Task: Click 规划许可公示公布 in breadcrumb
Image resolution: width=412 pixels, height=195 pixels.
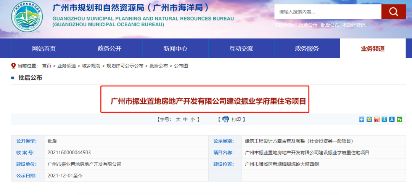Action: [125, 66]
